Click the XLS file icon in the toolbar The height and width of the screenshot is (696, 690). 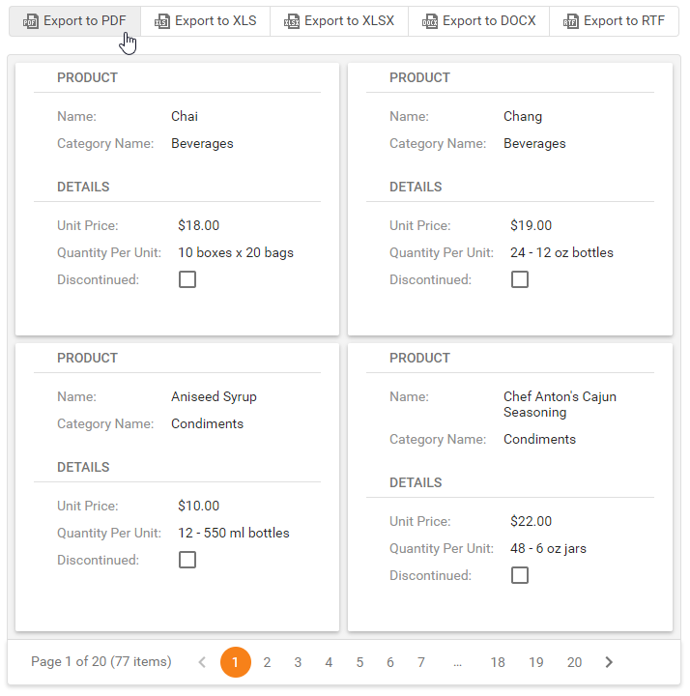click(162, 21)
